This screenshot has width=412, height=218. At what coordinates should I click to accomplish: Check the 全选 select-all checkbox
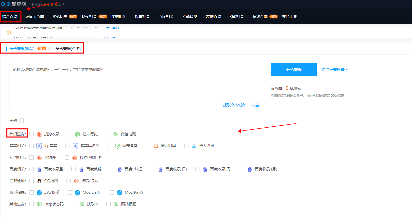[22, 121]
